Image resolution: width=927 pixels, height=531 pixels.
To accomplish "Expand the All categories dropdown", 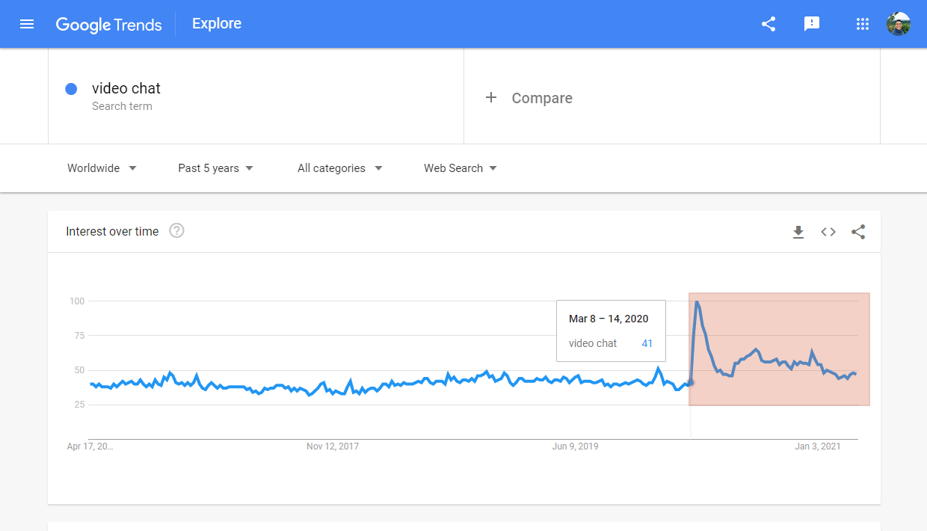I will [339, 168].
